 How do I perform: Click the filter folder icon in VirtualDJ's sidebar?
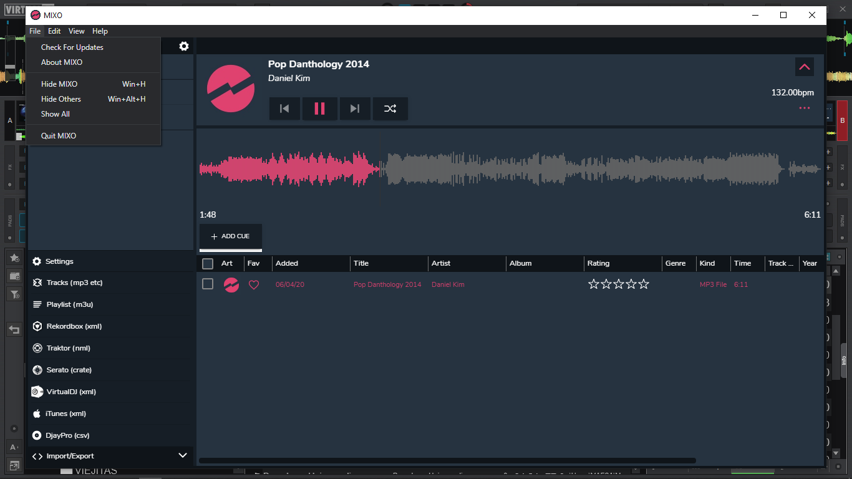pos(14,294)
